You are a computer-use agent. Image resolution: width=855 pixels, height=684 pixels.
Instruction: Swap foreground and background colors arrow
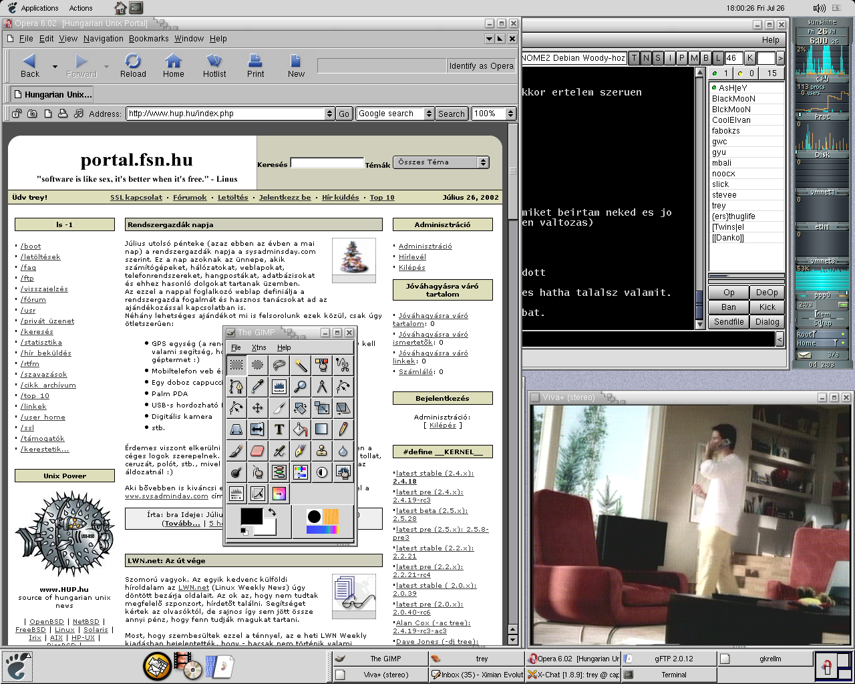(x=272, y=512)
